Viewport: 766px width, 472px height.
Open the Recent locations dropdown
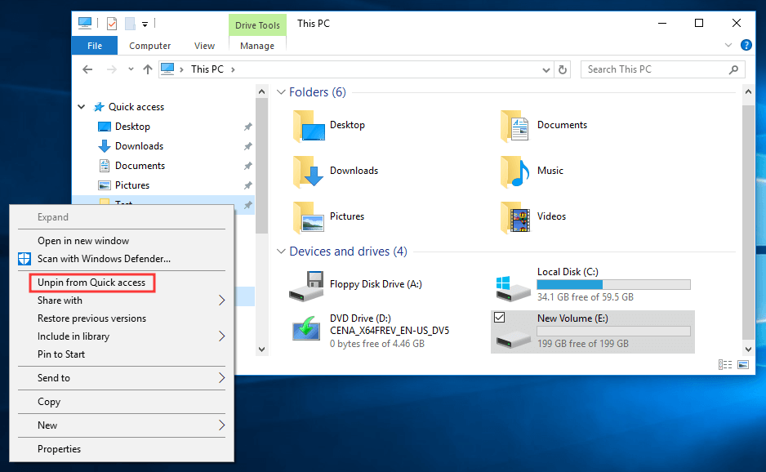tap(131, 69)
